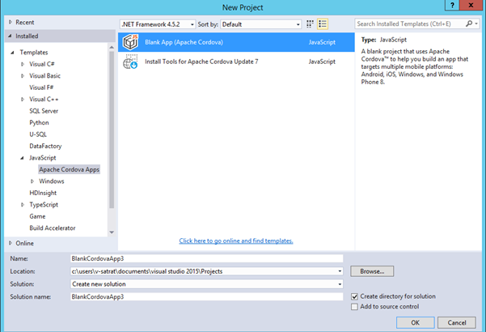
Task: Switch to small icons view
Action: (x=310, y=24)
